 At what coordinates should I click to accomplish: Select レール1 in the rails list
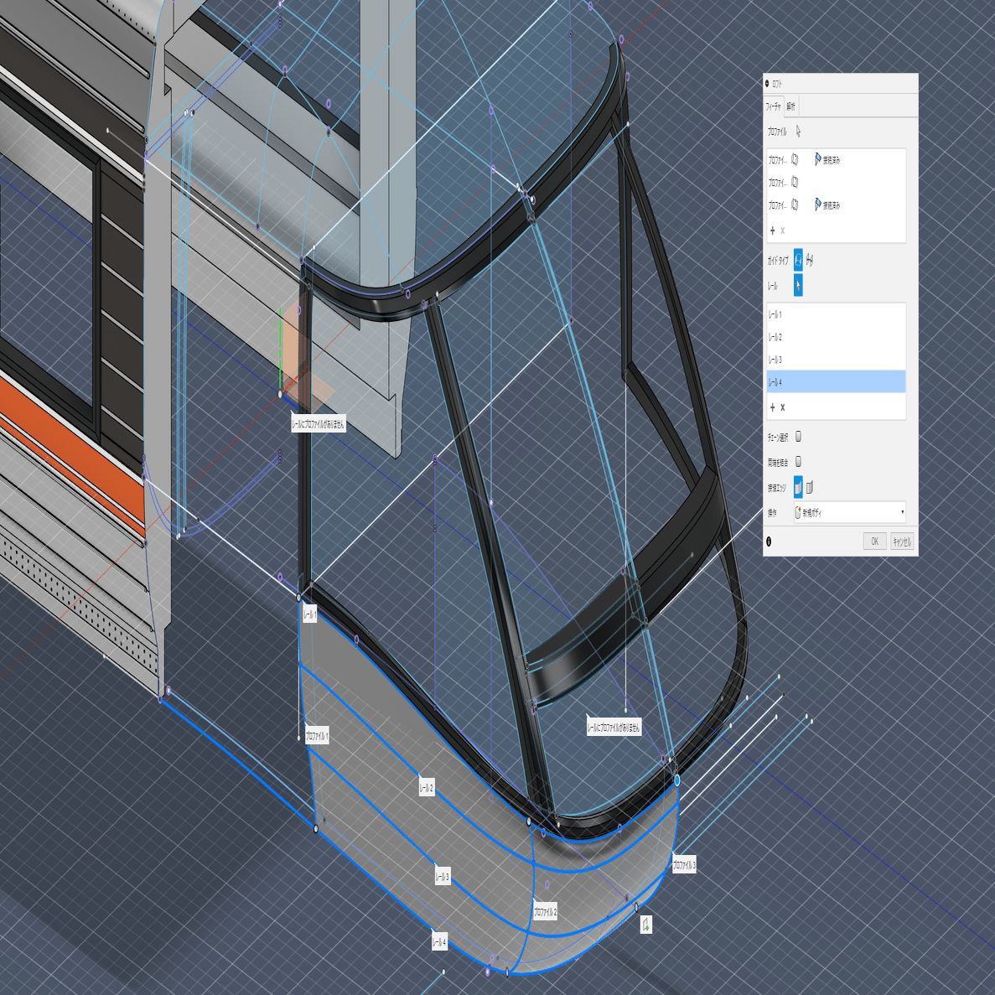[836, 314]
